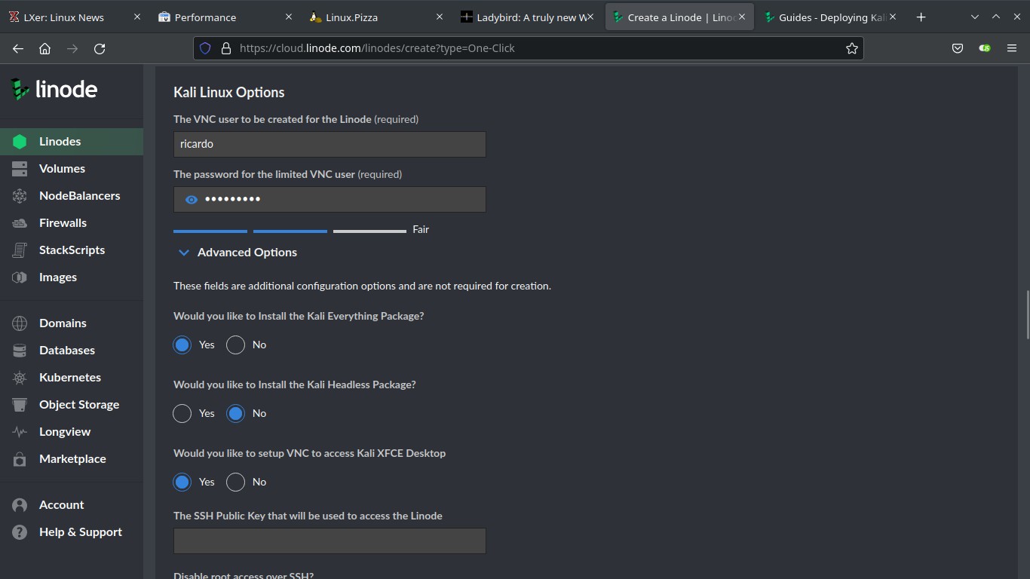Click the Fair password strength label

point(421,230)
